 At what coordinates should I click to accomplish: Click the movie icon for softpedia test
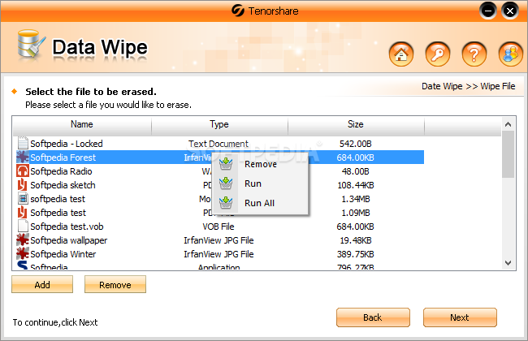[23, 199]
